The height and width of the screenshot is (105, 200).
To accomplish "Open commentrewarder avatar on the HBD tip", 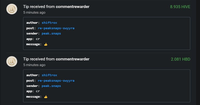I will pyautogui.click(x=12, y=62).
